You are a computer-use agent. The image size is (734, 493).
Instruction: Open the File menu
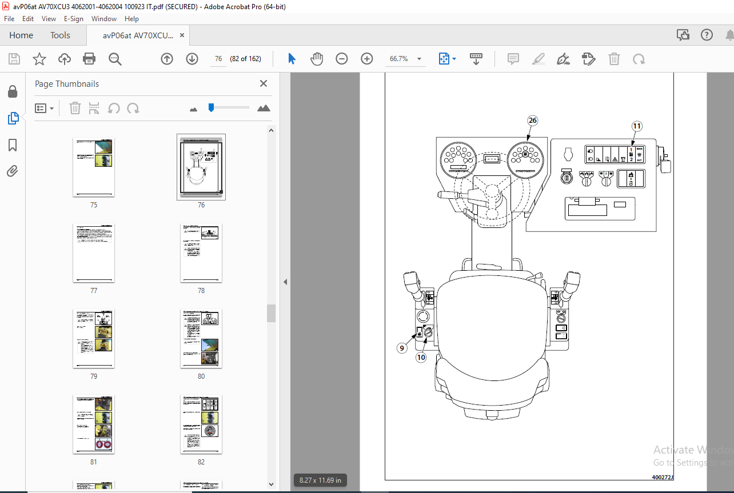pyautogui.click(x=9, y=18)
